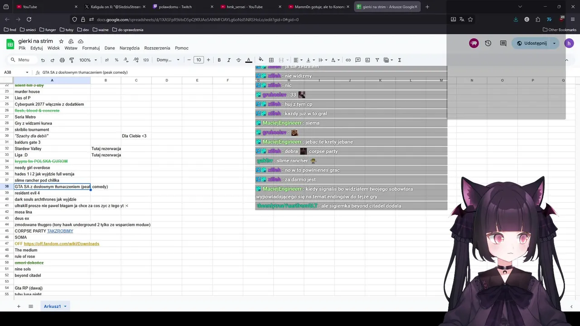580x326 pixels.
Task: Create a filter
Action: click(x=377, y=60)
